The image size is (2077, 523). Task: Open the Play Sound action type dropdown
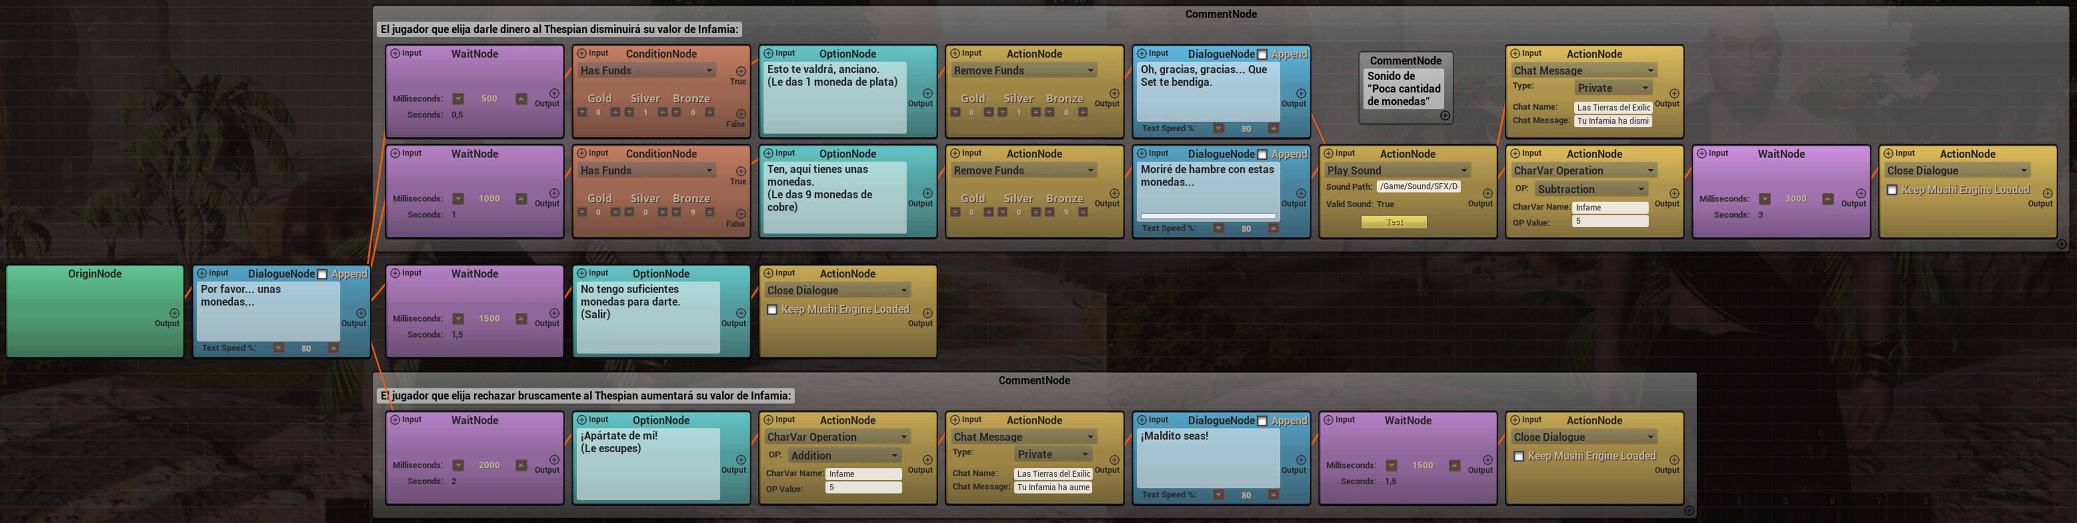click(1397, 171)
